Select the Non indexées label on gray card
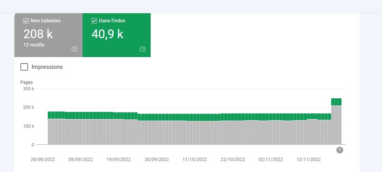Screen dimensions: 382x172 (45, 21)
